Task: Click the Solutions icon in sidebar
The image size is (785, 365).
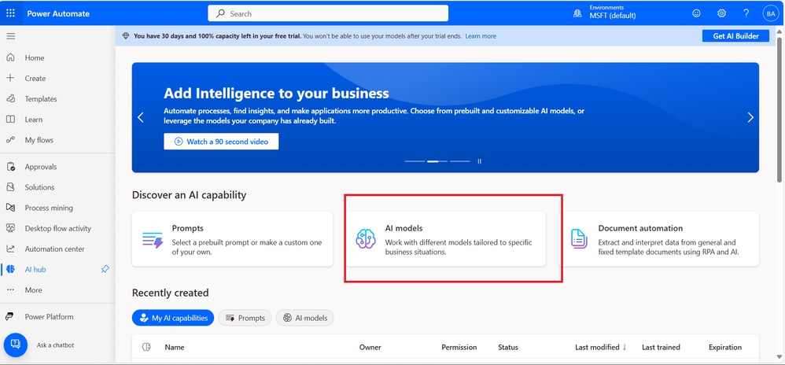Action: tap(10, 187)
